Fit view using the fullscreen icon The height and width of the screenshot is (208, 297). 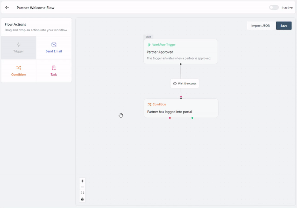coord(82,193)
